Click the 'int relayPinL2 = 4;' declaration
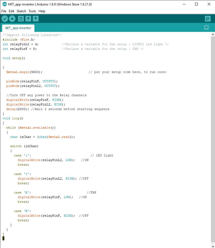Image resolution: width=215 pixels, height=248 pixels. [x=20, y=44]
